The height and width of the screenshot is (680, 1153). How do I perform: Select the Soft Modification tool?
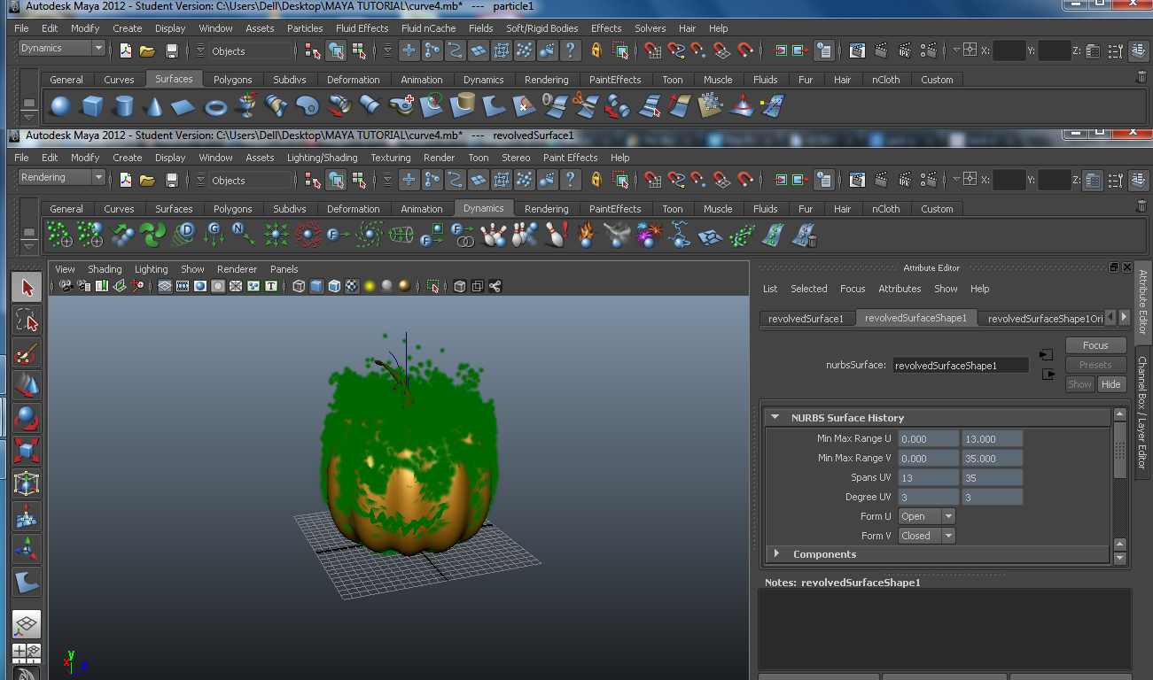[x=27, y=517]
